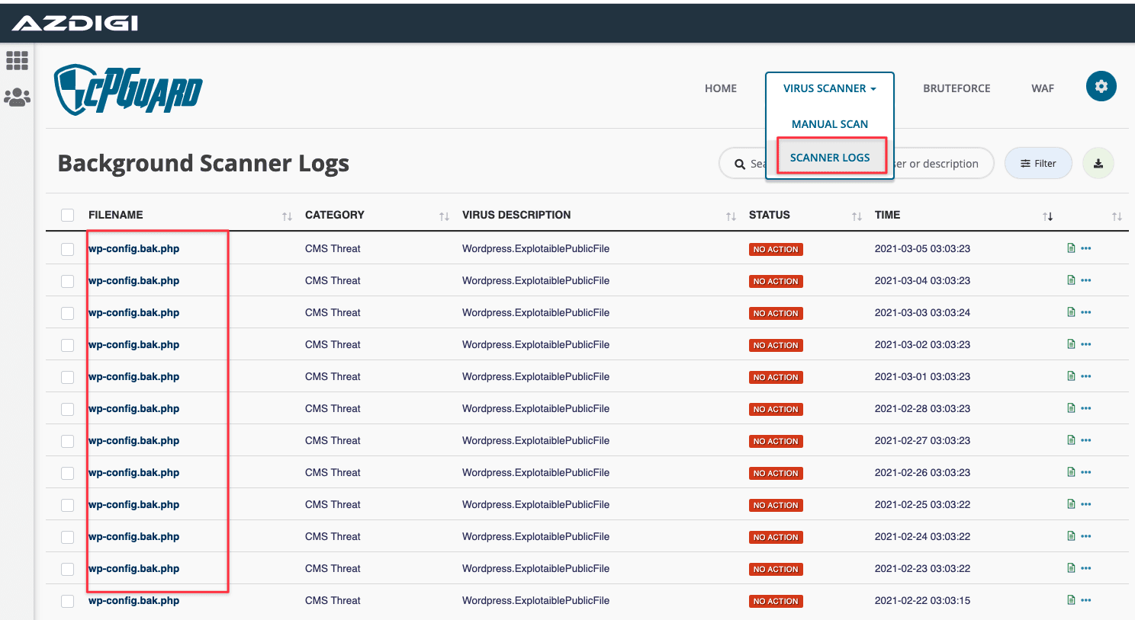Viewport: 1135px width, 620px height.
Task: Select the checkbox for the 2021-02-26 row
Action: click(x=68, y=473)
